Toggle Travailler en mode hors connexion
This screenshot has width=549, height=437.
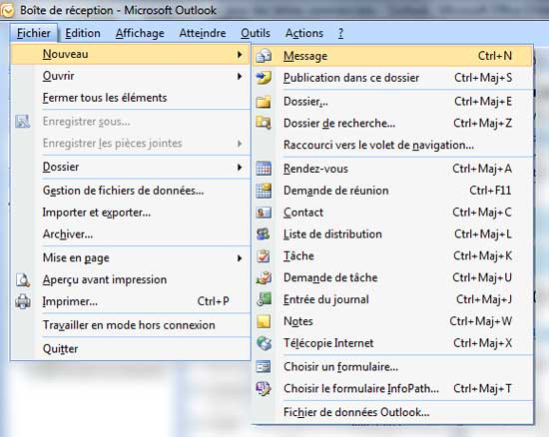point(131,325)
